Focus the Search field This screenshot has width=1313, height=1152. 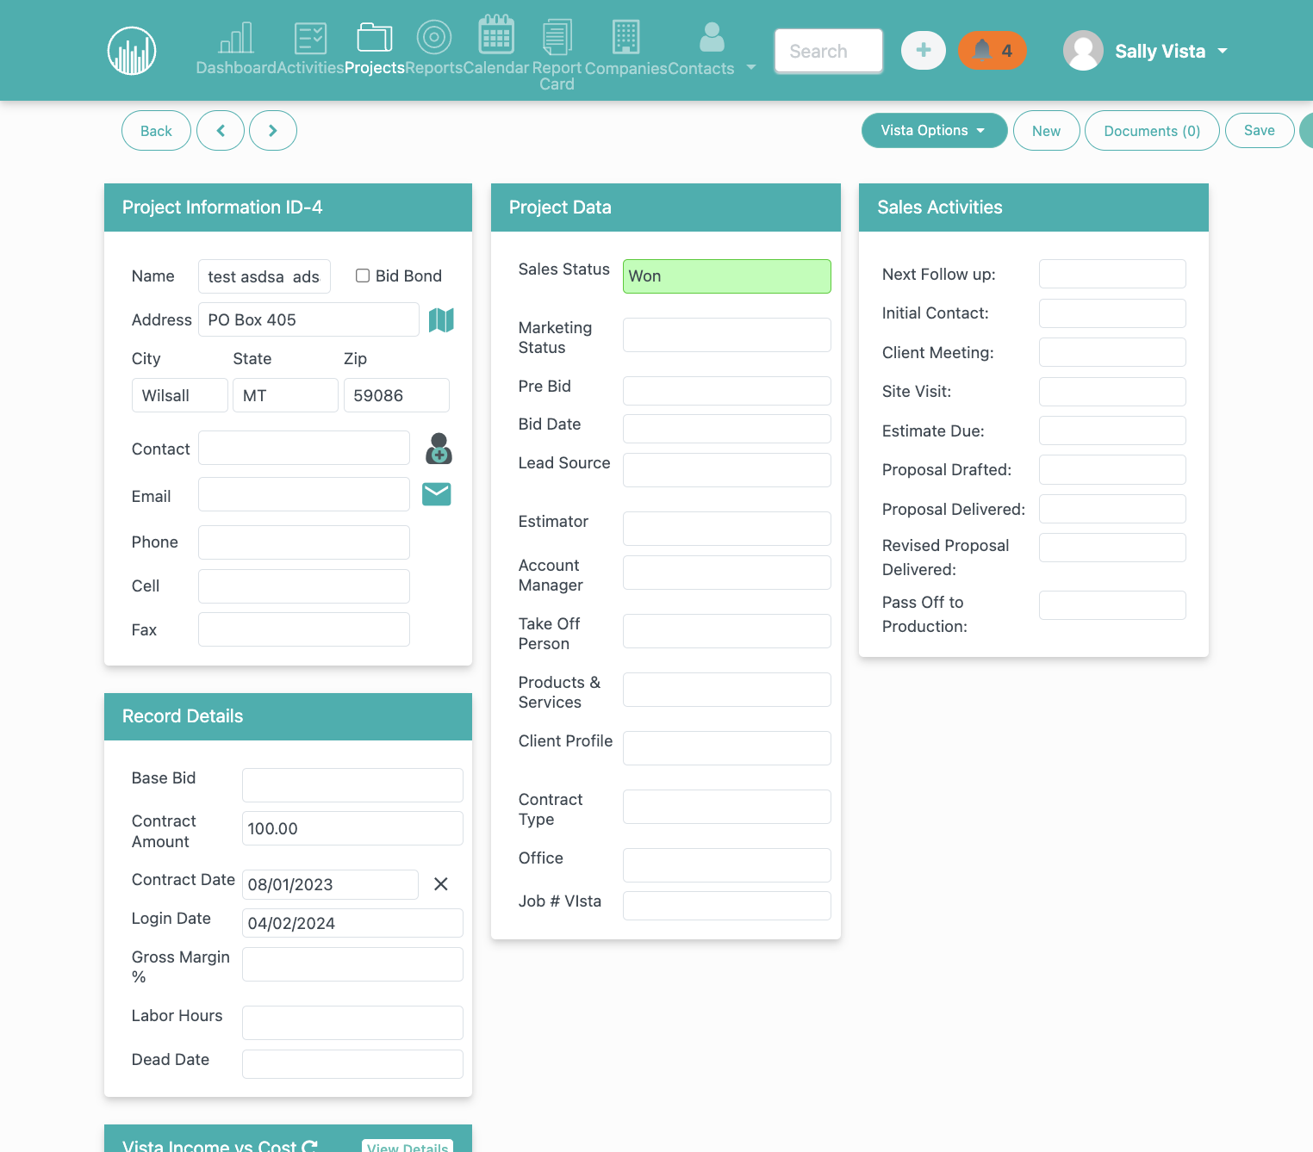(829, 51)
